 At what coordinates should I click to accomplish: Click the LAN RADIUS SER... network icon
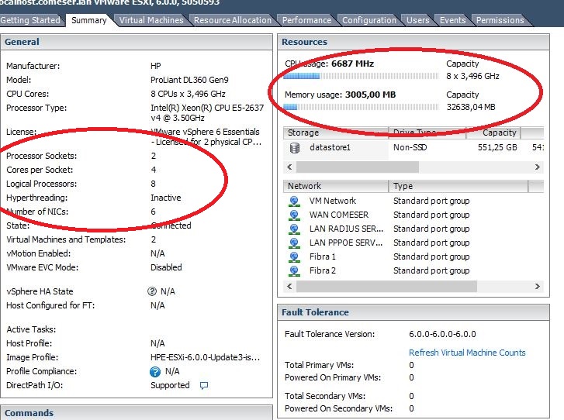[x=294, y=229]
